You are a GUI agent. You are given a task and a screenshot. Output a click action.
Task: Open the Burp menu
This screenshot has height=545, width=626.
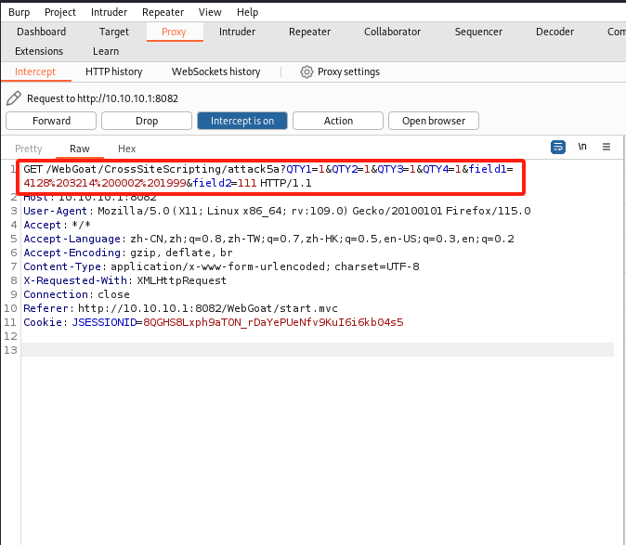pyautogui.click(x=20, y=12)
